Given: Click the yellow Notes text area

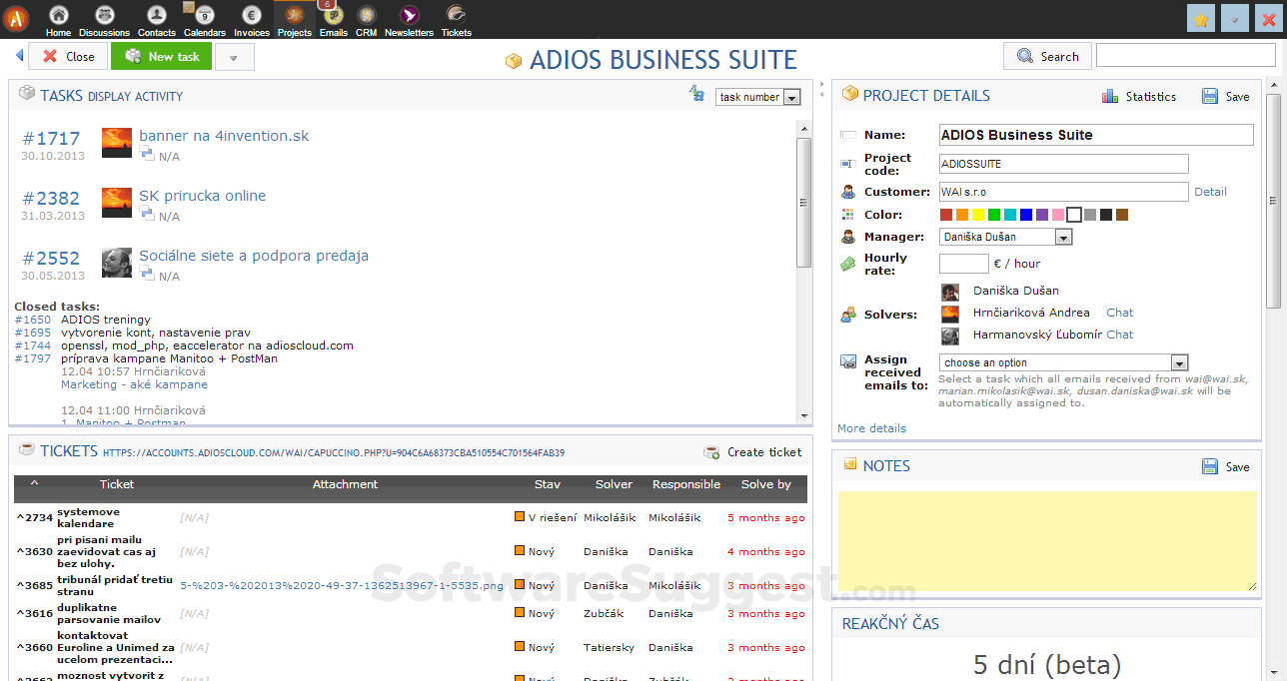Looking at the screenshot, I should pyautogui.click(x=1047, y=541).
